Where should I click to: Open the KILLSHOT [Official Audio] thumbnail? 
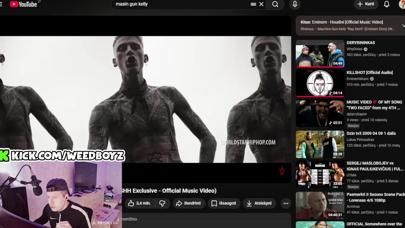(320, 83)
